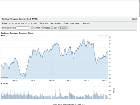This screenshot has width=140, height=105.
Task: Click the blue RTN legend square
Action: click(1, 36)
